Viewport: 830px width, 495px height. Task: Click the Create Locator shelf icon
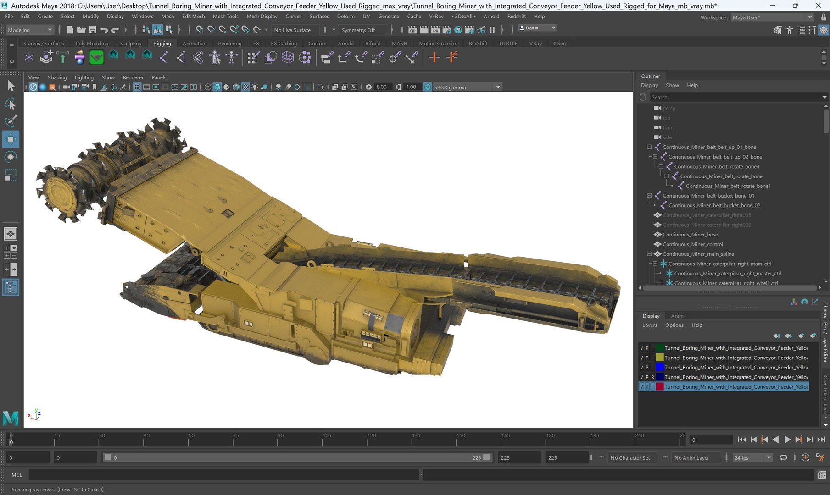click(29, 57)
